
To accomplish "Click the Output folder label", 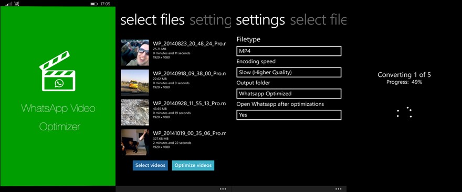I will 254,83.
